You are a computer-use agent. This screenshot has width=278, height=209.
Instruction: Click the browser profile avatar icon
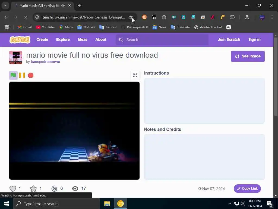(262, 17)
